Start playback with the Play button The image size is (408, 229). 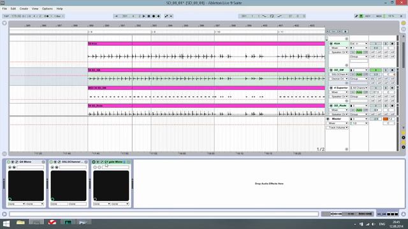(x=144, y=16)
